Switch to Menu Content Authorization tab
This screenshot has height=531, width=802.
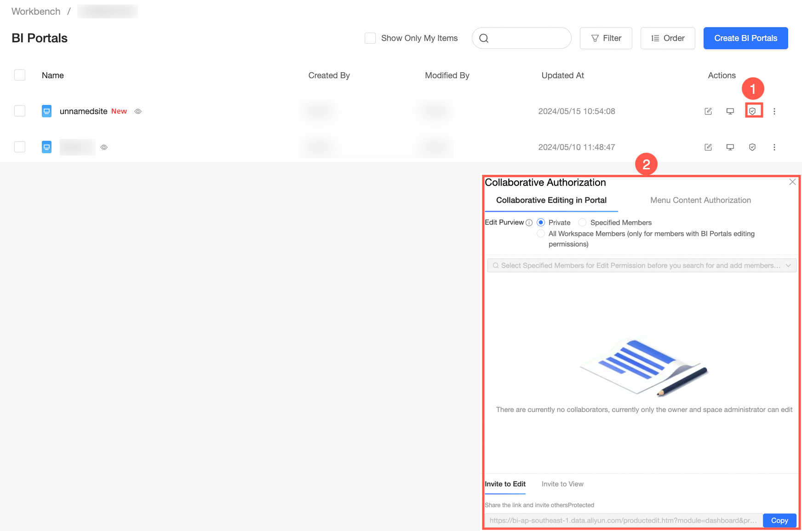700,200
